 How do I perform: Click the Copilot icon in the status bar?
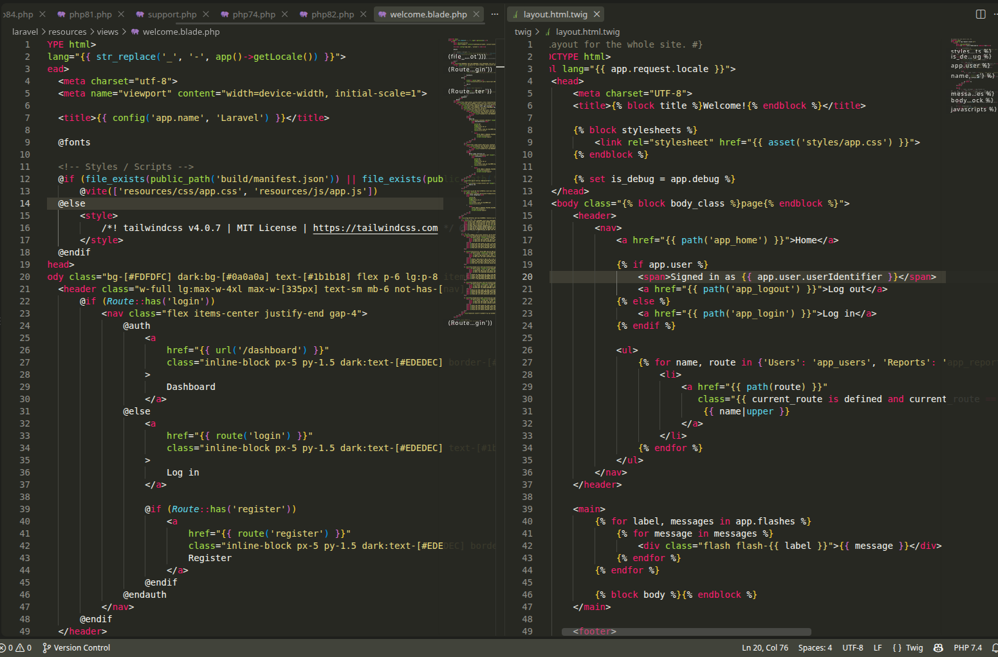pos(938,648)
